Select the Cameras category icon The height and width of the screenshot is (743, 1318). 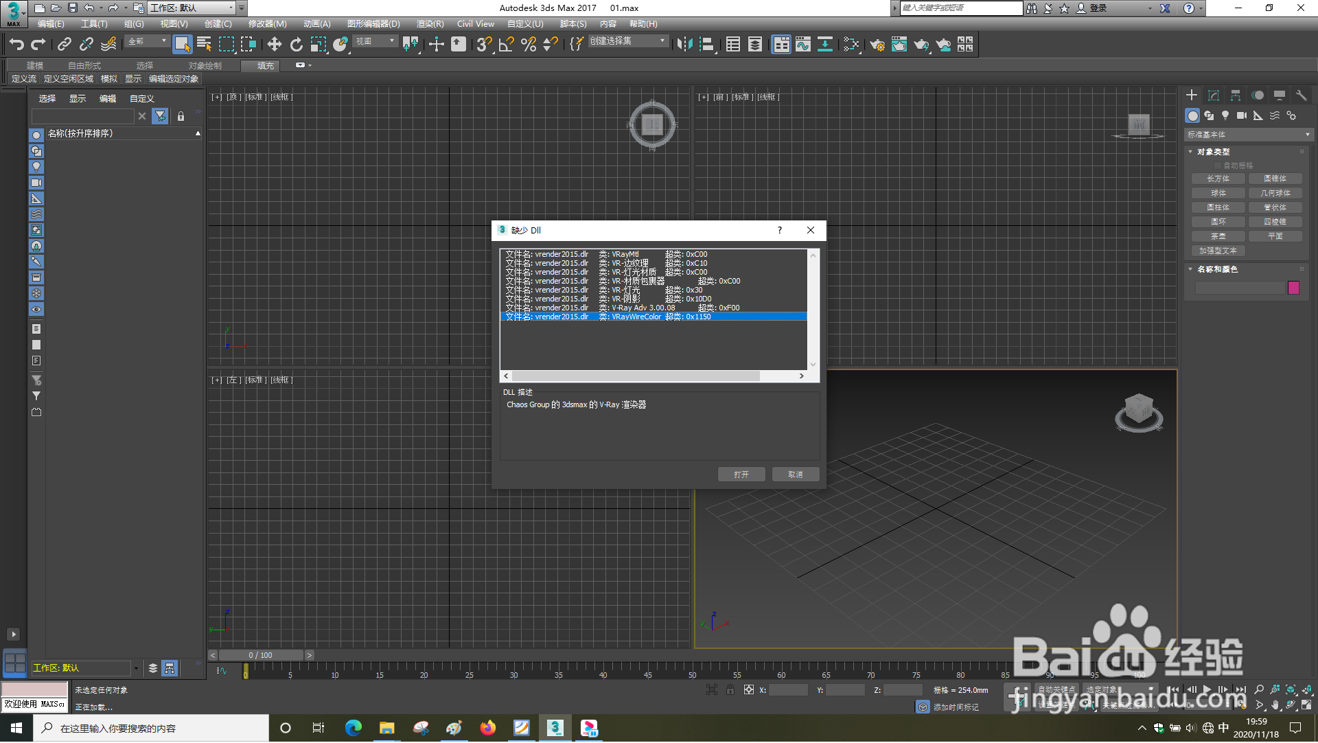(x=1242, y=115)
